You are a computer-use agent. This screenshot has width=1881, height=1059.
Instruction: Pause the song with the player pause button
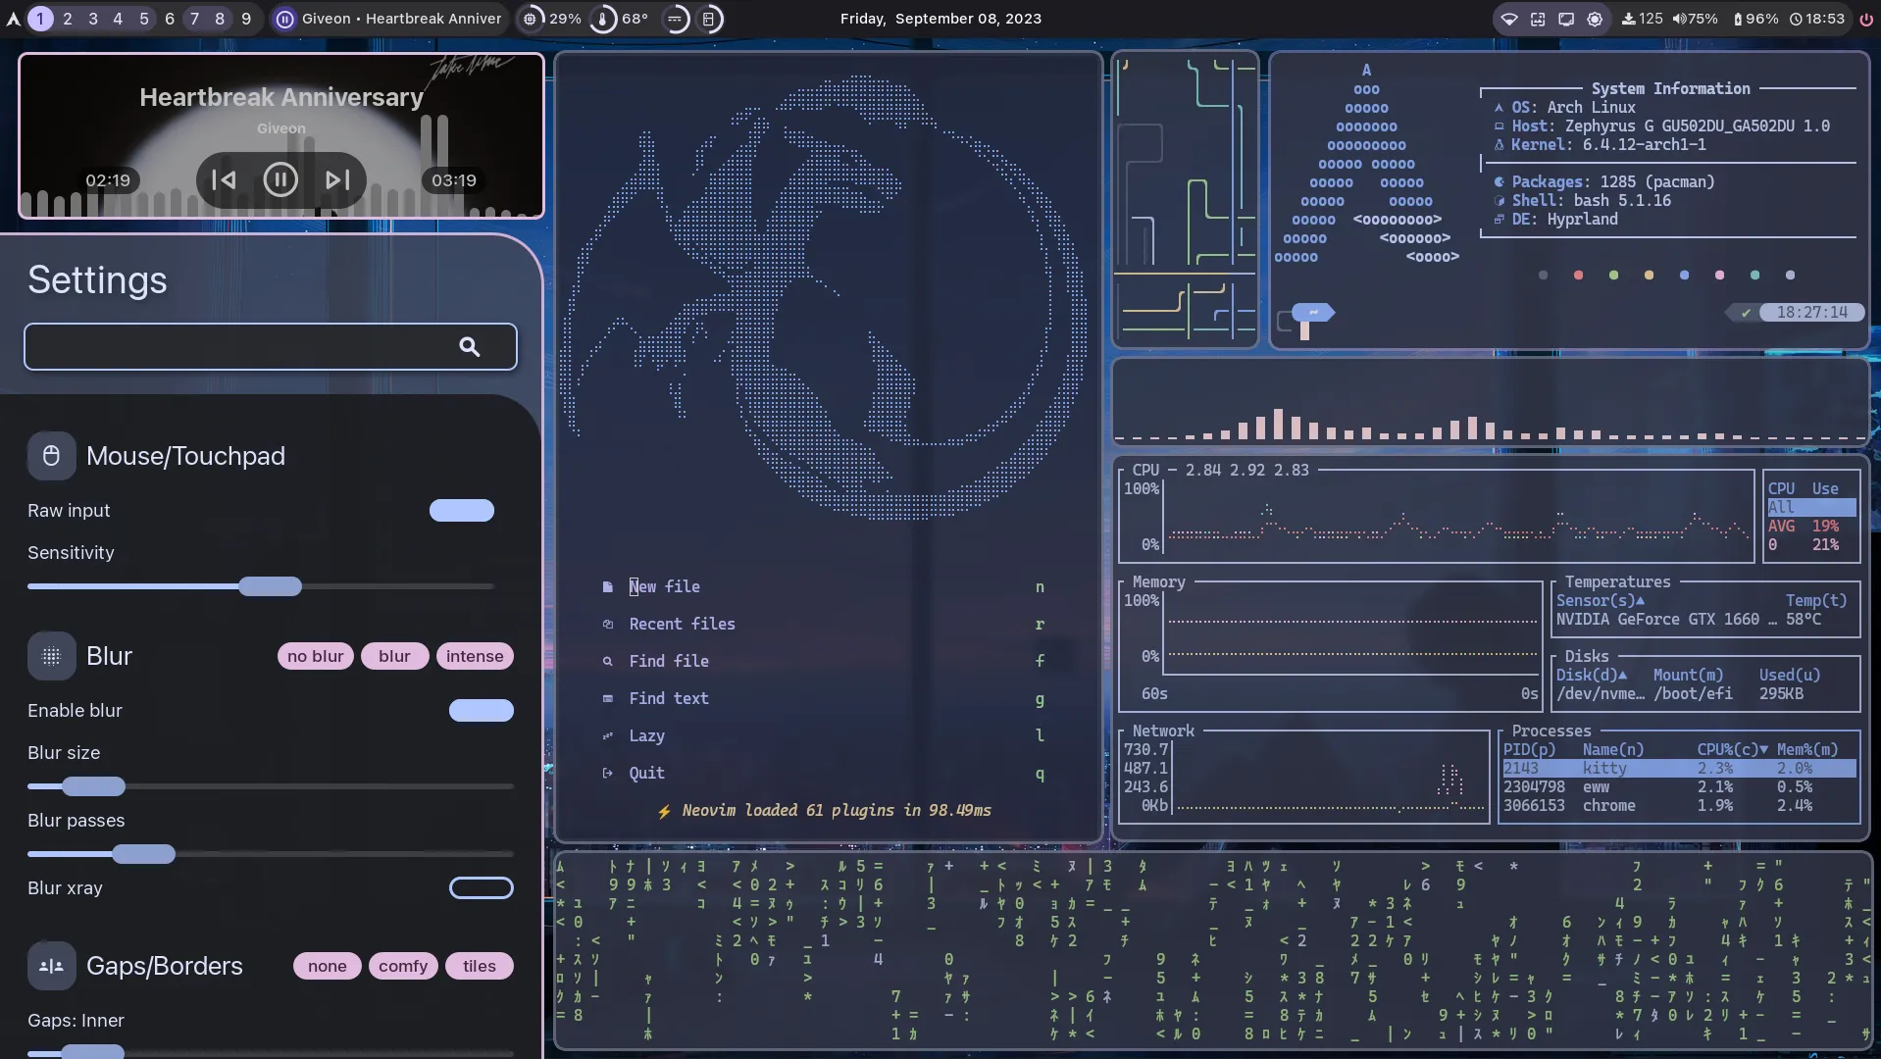coord(280,180)
